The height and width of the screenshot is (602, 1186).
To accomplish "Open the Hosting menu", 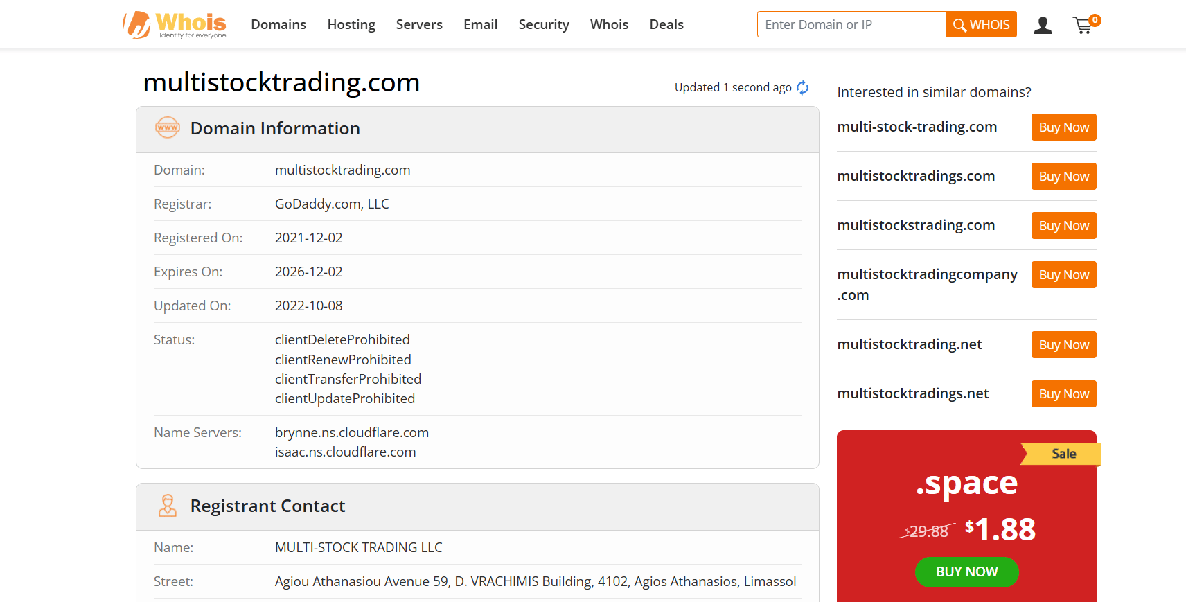I will pos(351,24).
